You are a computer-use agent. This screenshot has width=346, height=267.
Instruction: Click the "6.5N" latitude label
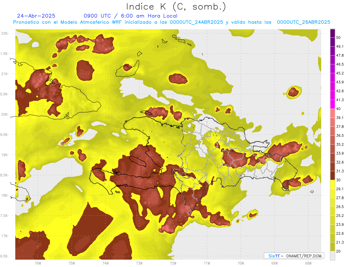(4, 256)
